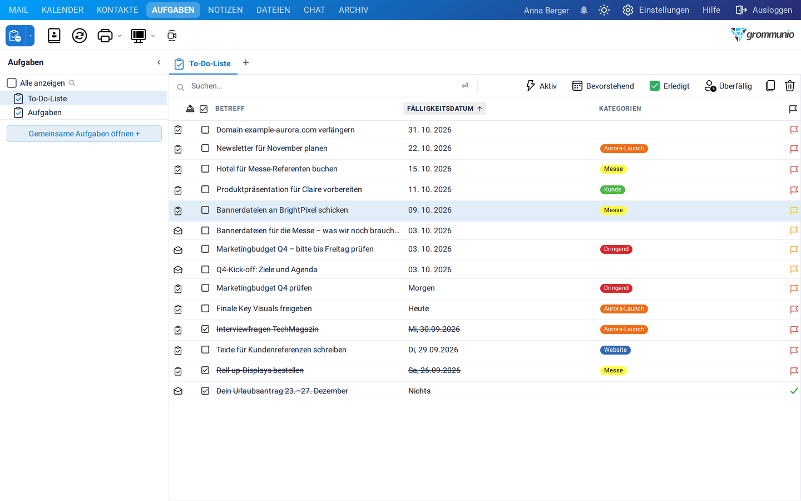Open Einstellungen settings
The height and width of the screenshot is (501, 801).
click(656, 10)
